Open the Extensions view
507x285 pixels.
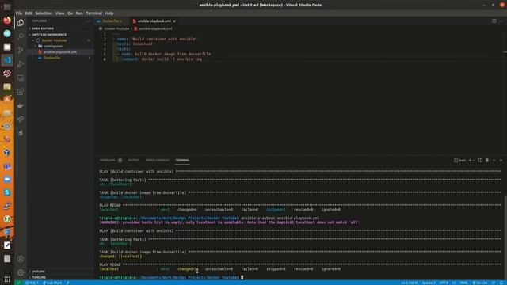pos(21,92)
